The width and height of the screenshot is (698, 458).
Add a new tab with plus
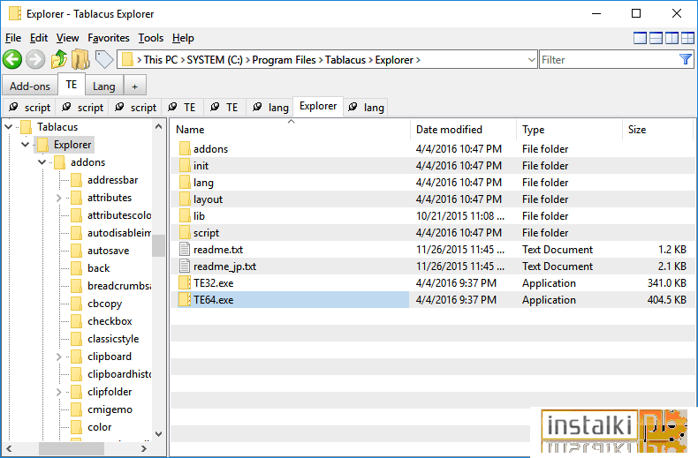click(135, 86)
